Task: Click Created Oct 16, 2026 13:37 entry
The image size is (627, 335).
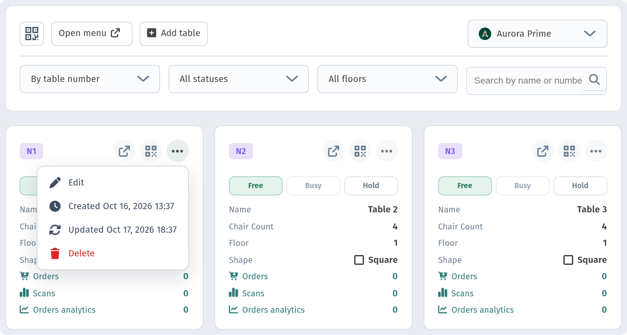Action: (x=113, y=206)
